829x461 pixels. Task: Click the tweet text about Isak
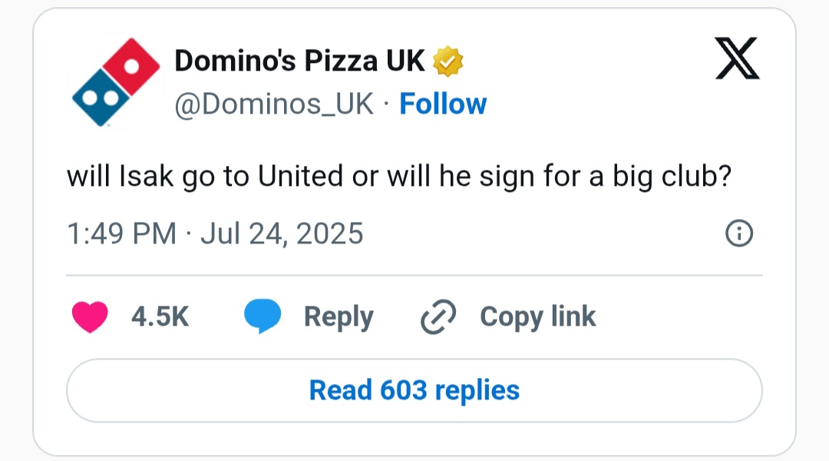(x=399, y=176)
